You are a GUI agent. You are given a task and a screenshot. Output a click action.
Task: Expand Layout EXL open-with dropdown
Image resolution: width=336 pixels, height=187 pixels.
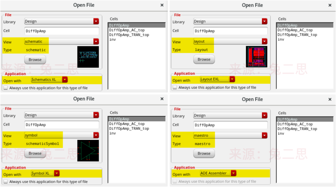[232, 79]
